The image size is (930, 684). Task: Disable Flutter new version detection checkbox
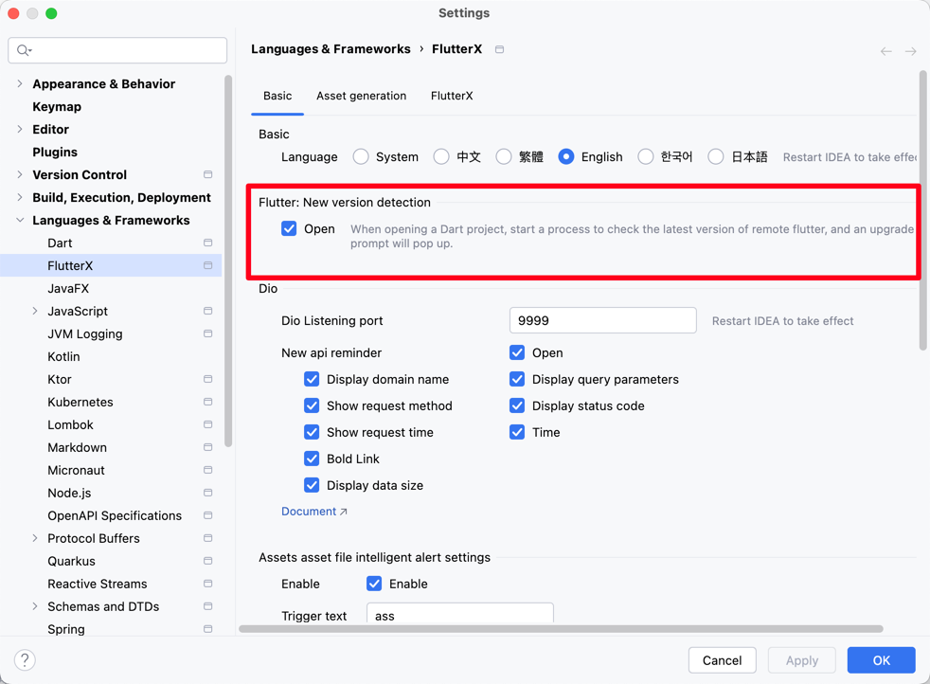[x=289, y=228]
